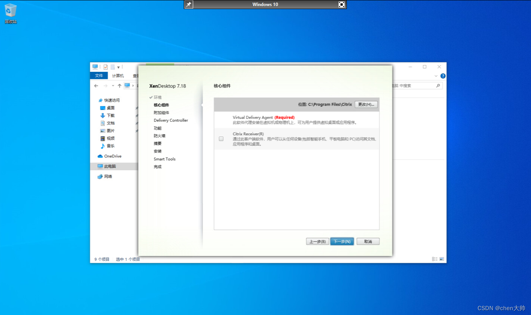Click the 摘要 step in installer sidebar
The width and height of the screenshot is (531, 315).
157,144
